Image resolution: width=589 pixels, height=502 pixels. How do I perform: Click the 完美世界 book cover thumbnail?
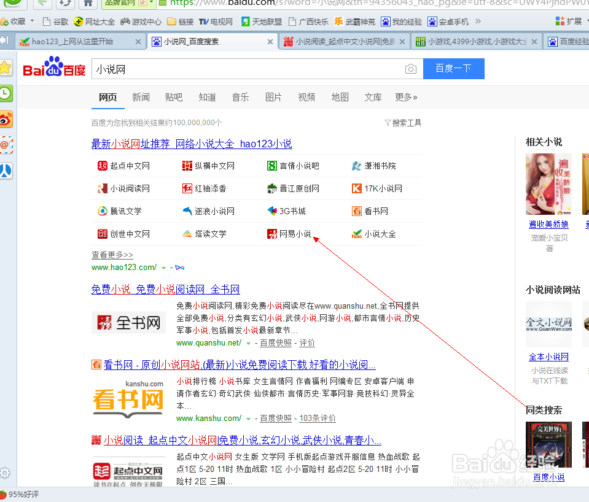548,444
